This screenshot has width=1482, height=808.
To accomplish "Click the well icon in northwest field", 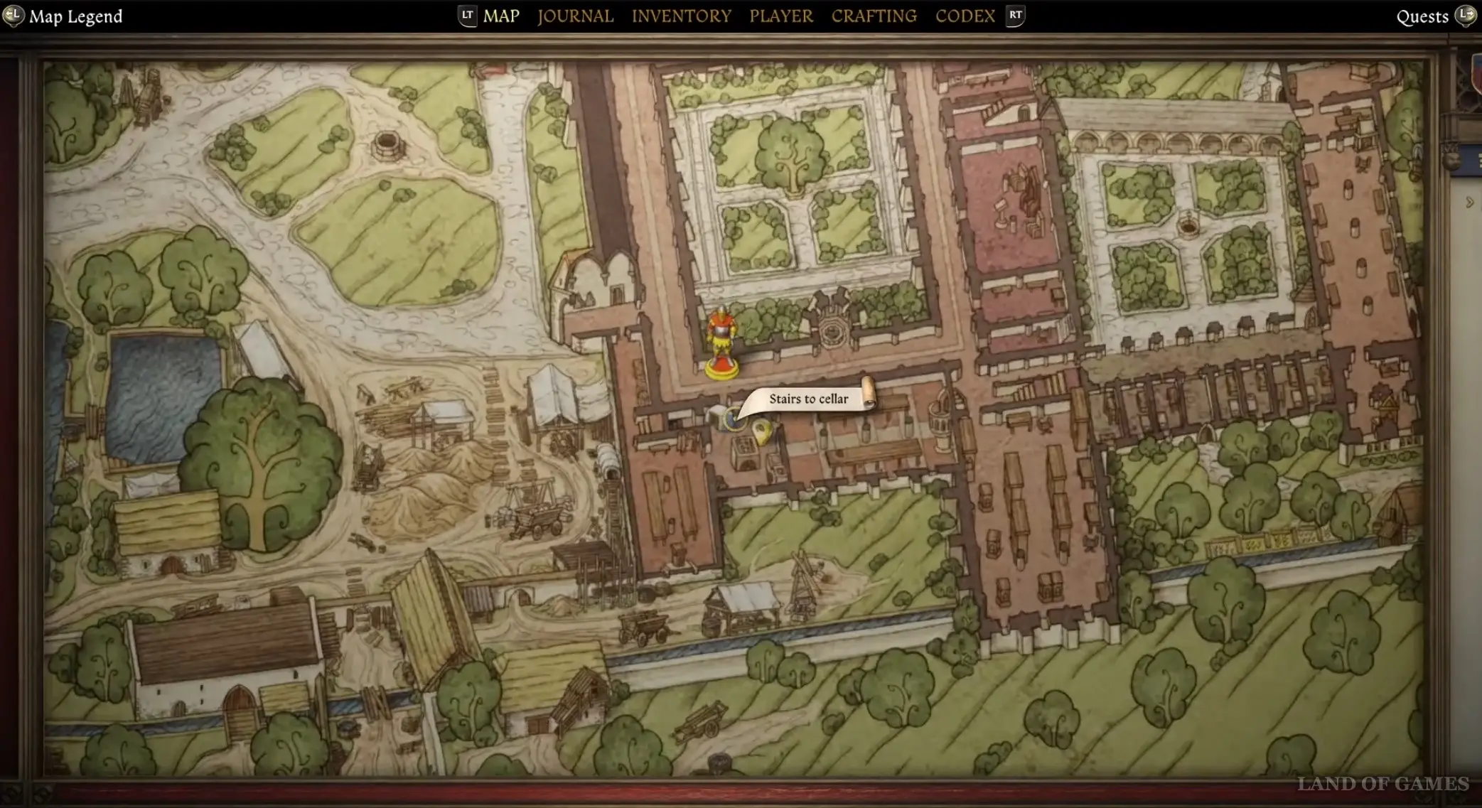I will (387, 144).
